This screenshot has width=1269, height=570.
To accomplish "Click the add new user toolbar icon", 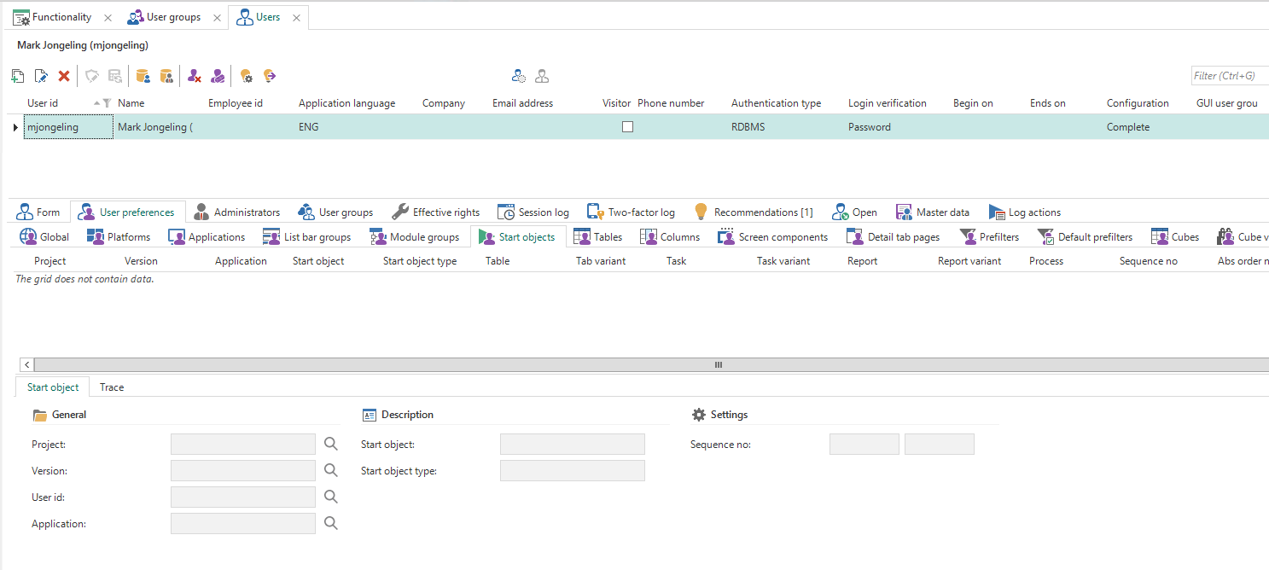I will (x=17, y=76).
